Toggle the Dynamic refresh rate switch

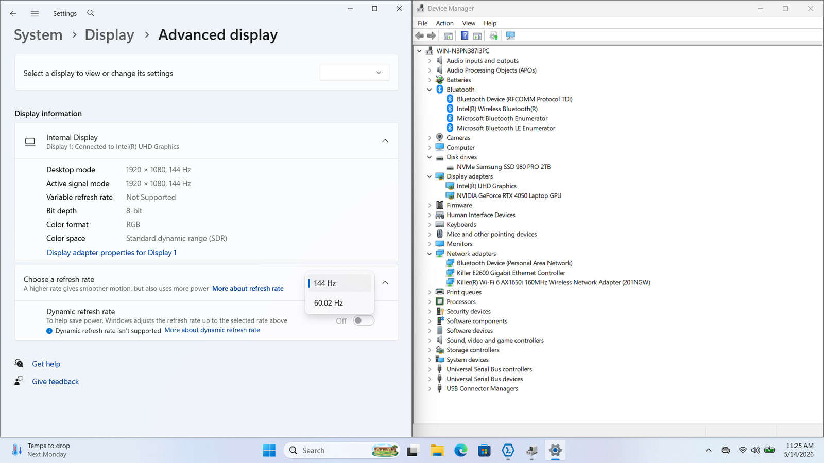[x=364, y=320]
